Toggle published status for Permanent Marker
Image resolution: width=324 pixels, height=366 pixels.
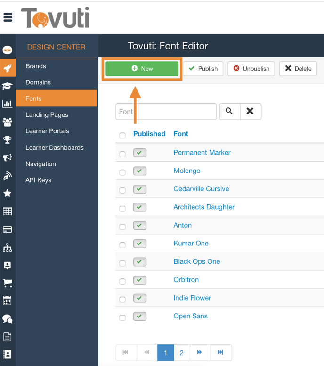(139, 153)
